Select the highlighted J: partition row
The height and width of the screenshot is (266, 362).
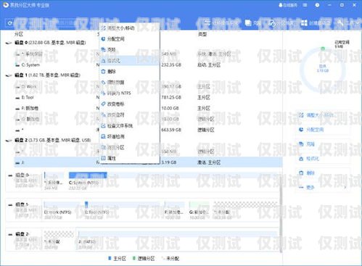[148, 162]
